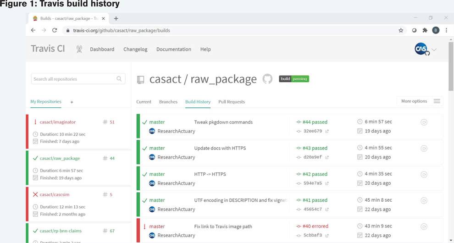
Task: Open Changelog in the top navigation
Action: pos(135,49)
